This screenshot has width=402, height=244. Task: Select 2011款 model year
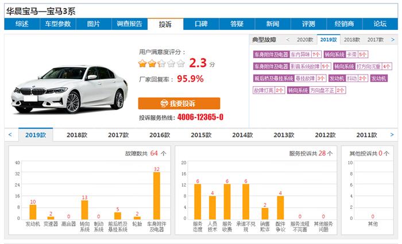click(366, 135)
